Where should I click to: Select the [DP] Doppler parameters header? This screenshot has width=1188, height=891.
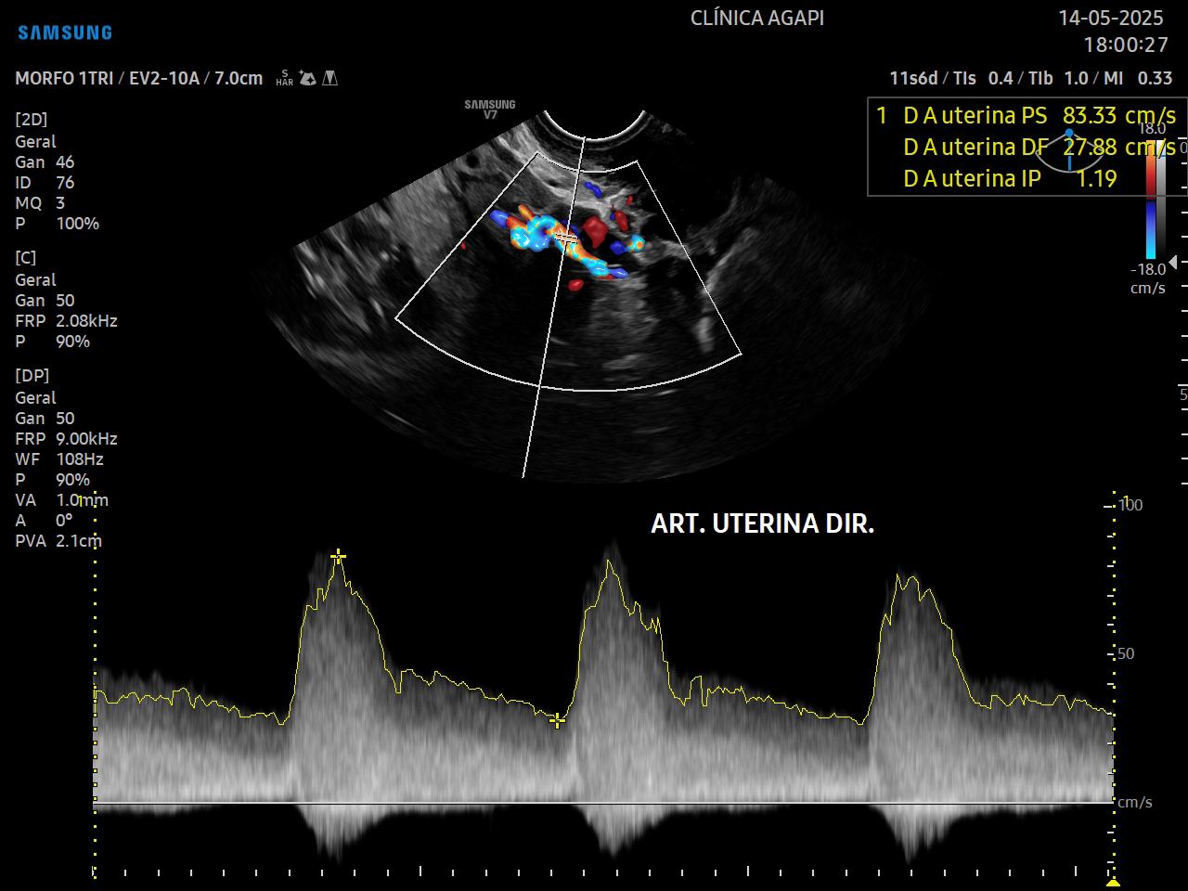32,376
